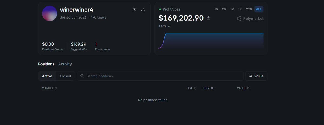Click the $169,202.90 profit amount

tap(181, 18)
